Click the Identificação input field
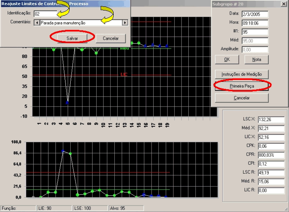The image size is (289, 212). point(45,13)
